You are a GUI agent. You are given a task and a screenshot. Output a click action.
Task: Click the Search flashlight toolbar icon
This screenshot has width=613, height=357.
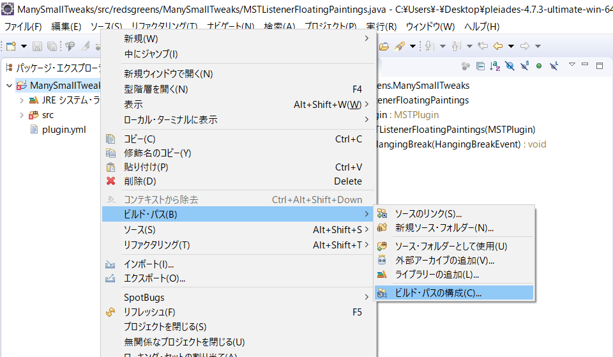pos(400,46)
